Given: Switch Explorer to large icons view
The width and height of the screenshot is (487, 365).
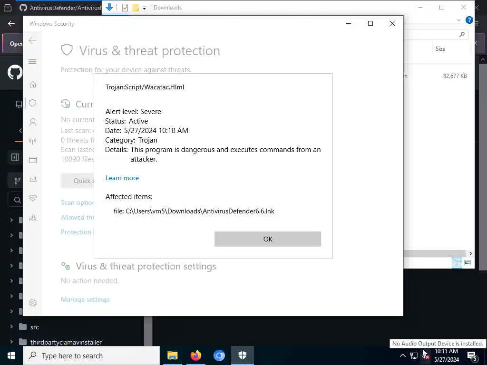Looking at the screenshot, I should (x=468, y=263).
